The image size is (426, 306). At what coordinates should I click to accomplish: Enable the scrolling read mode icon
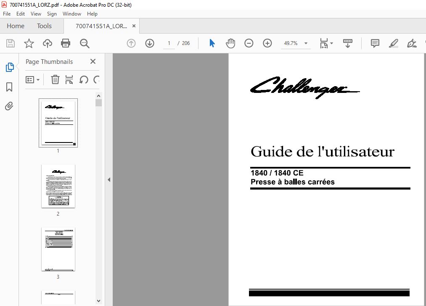pyautogui.click(x=347, y=43)
